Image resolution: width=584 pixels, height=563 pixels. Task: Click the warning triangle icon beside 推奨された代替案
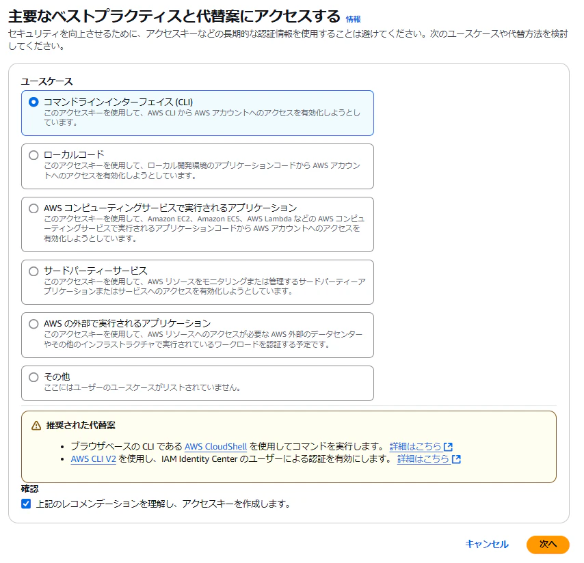point(36,425)
